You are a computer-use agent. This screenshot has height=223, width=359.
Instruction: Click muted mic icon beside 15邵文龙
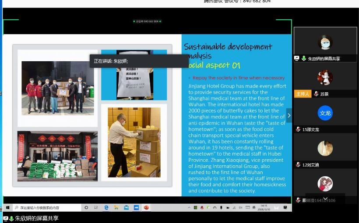click(x=298, y=129)
